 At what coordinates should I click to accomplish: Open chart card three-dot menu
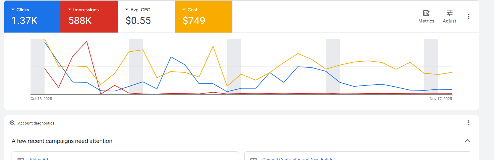[x=469, y=16]
